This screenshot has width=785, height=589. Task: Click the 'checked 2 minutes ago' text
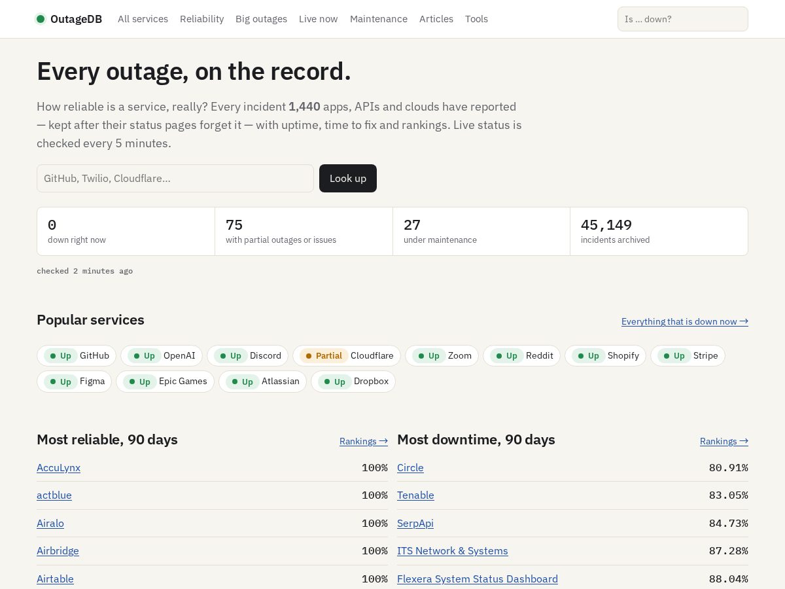click(x=84, y=271)
